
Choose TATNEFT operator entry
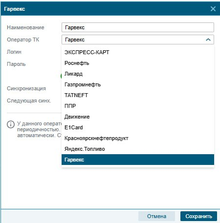[138, 95]
